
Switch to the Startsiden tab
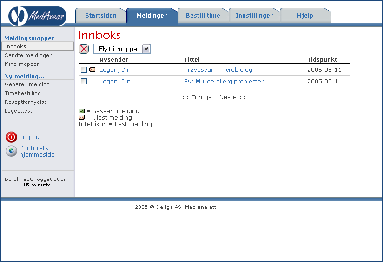[101, 16]
